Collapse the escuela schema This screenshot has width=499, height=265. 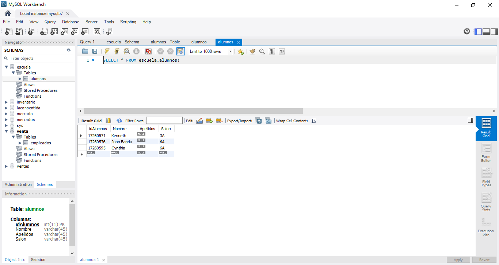tap(6, 67)
